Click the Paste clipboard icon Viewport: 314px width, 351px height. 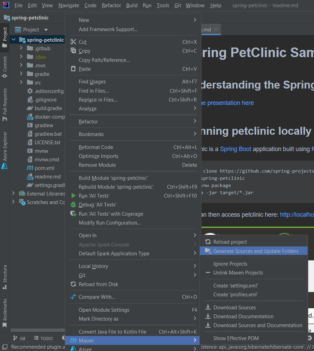click(73, 69)
